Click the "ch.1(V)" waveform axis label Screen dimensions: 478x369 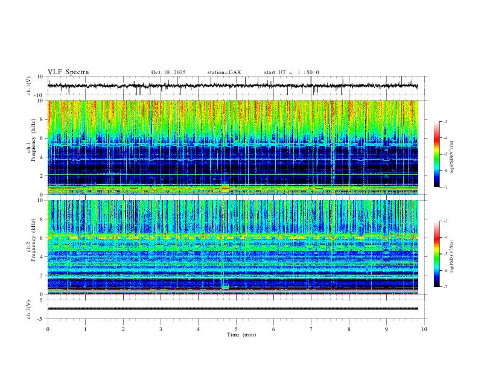(28, 86)
